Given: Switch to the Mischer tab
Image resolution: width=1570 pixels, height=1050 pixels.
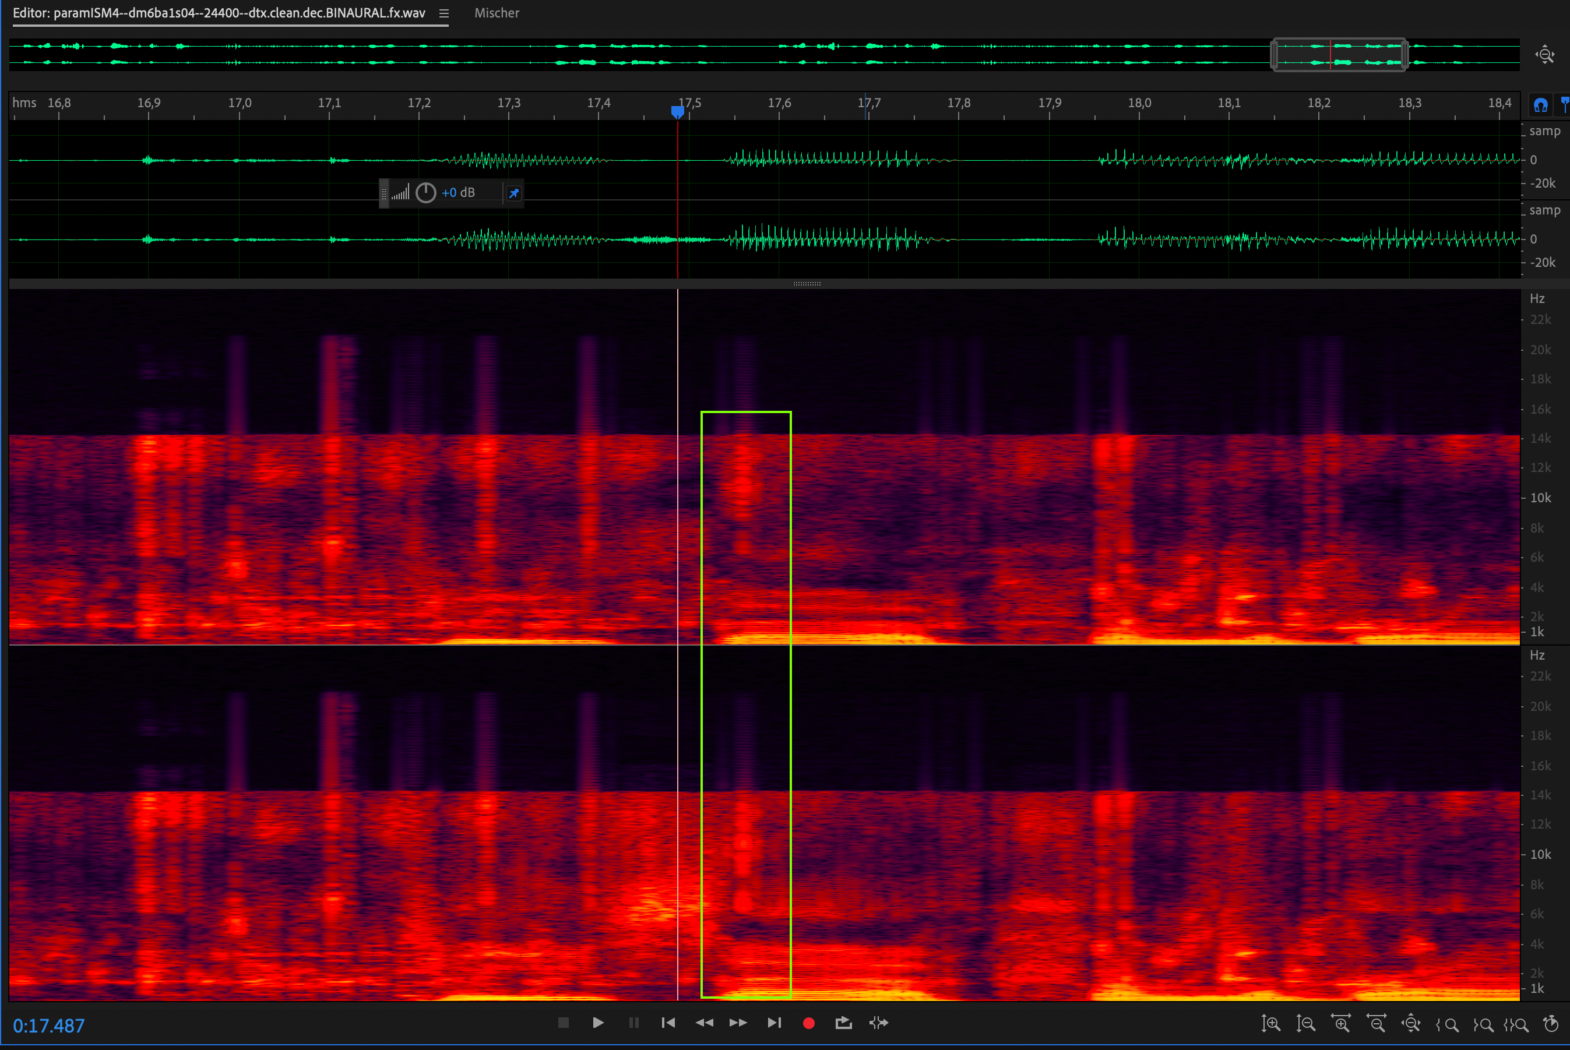Looking at the screenshot, I should click(x=497, y=13).
